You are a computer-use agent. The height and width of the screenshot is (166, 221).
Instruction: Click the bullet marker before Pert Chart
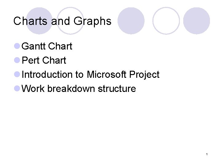pyautogui.click(x=17, y=61)
